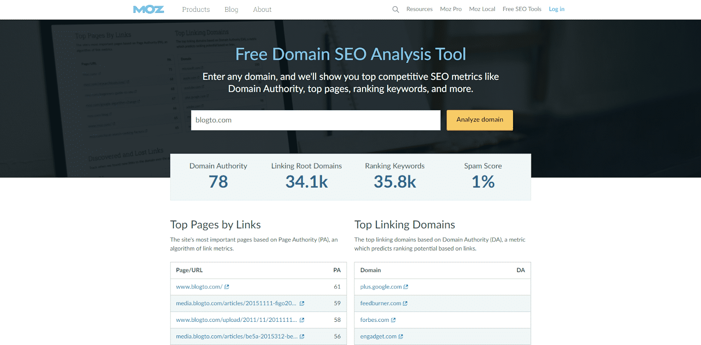Visit the Moz Local link
Viewport: 701px width, 345px height.
(482, 9)
